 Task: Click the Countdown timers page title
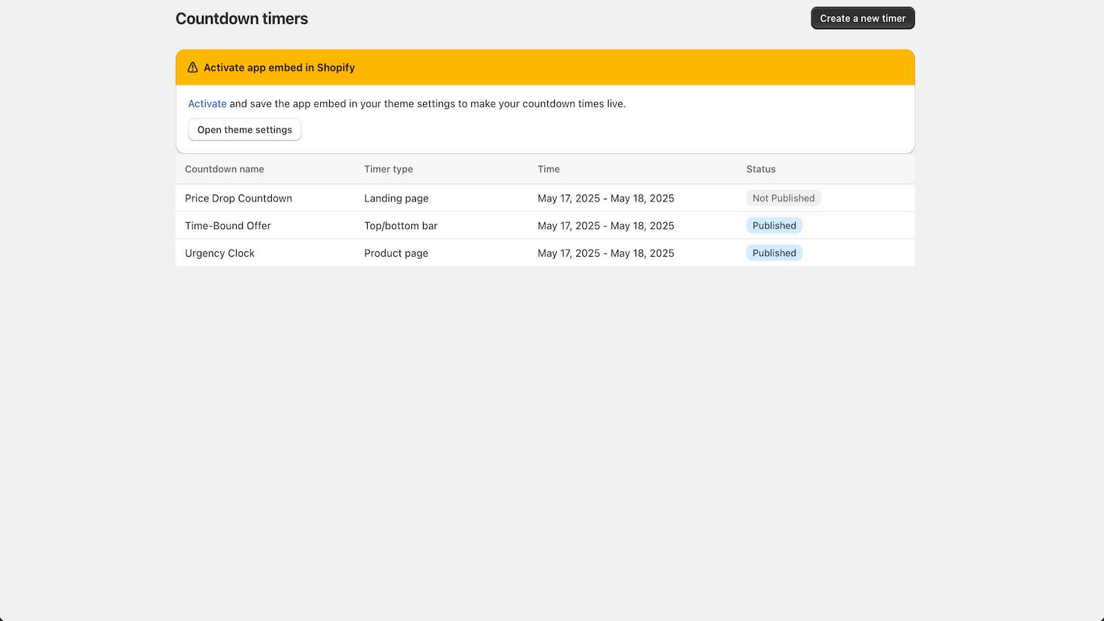tap(241, 19)
